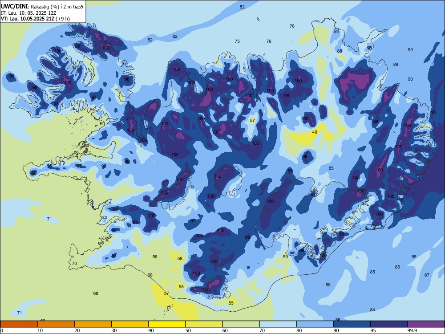Click the 95-99.9 deep indigo legend swatch
The image size is (445, 334).
point(389,324)
